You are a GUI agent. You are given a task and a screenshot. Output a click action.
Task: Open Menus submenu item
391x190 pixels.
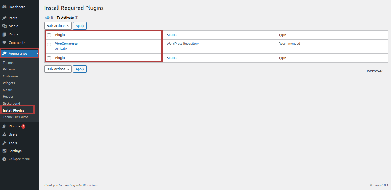[8, 90]
